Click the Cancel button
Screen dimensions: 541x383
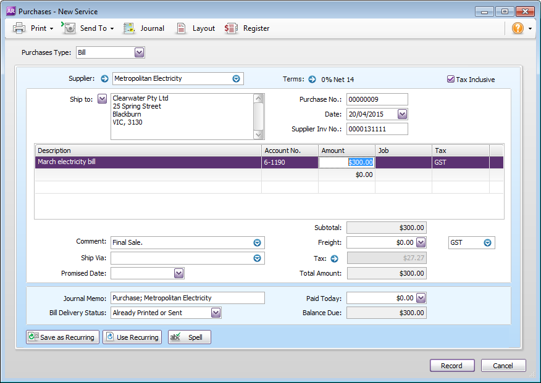click(x=503, y=366)
